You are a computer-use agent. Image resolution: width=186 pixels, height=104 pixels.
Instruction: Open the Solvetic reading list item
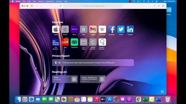click(x=93, y=79)
